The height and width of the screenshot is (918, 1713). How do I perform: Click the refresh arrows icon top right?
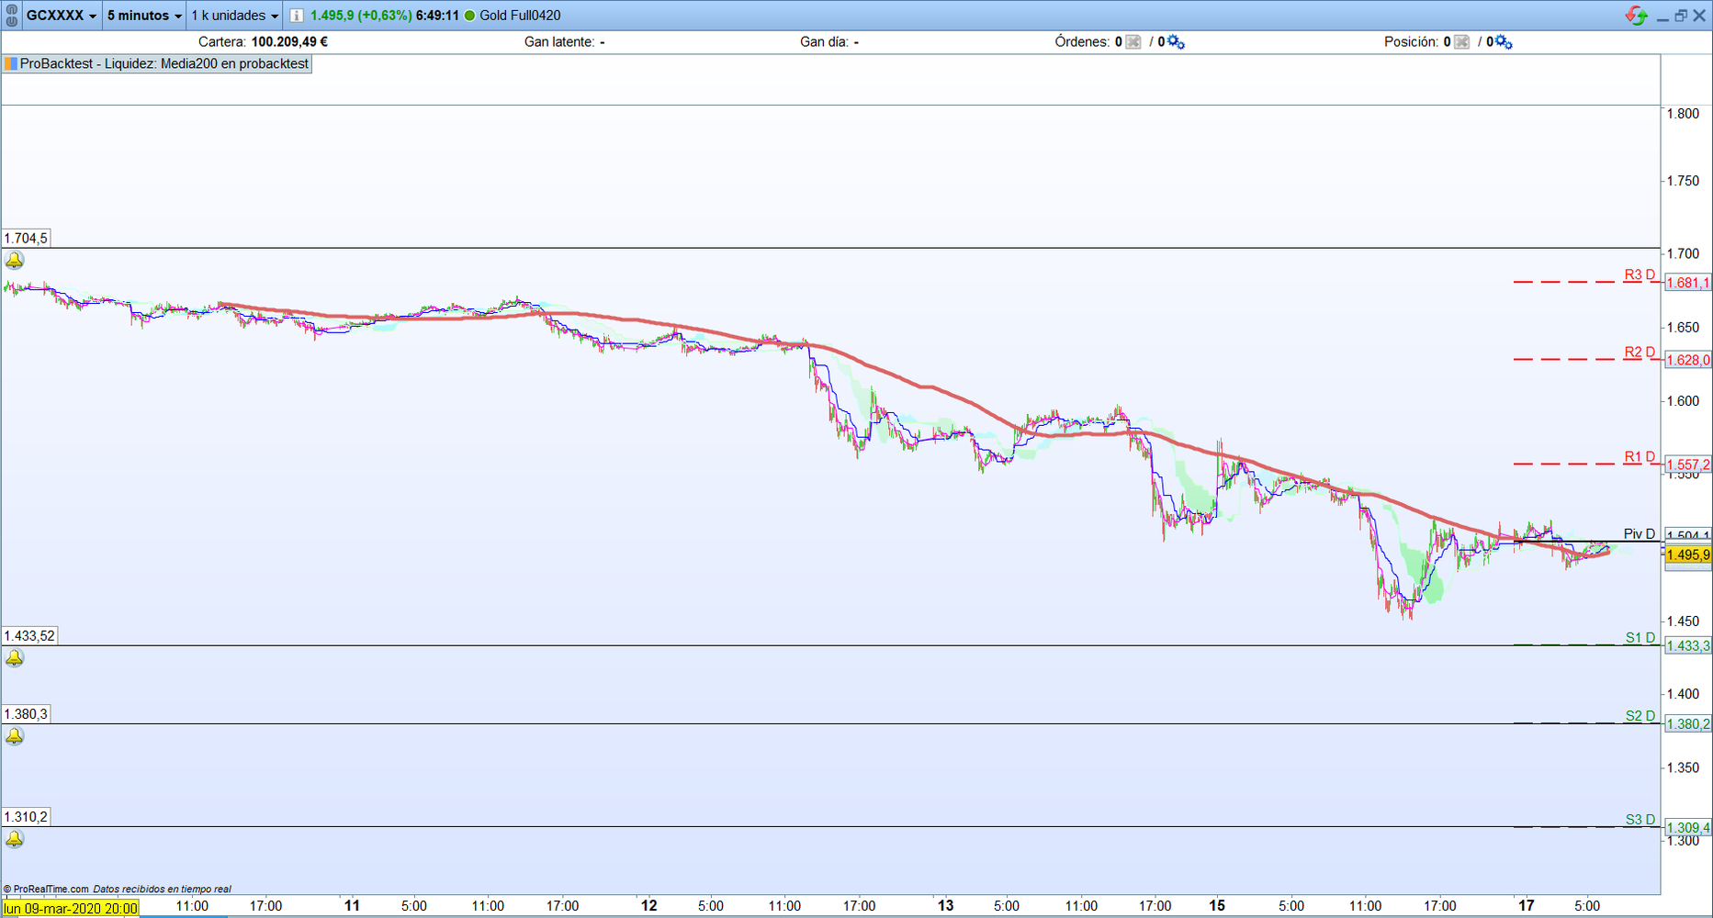click(1636, 15)
